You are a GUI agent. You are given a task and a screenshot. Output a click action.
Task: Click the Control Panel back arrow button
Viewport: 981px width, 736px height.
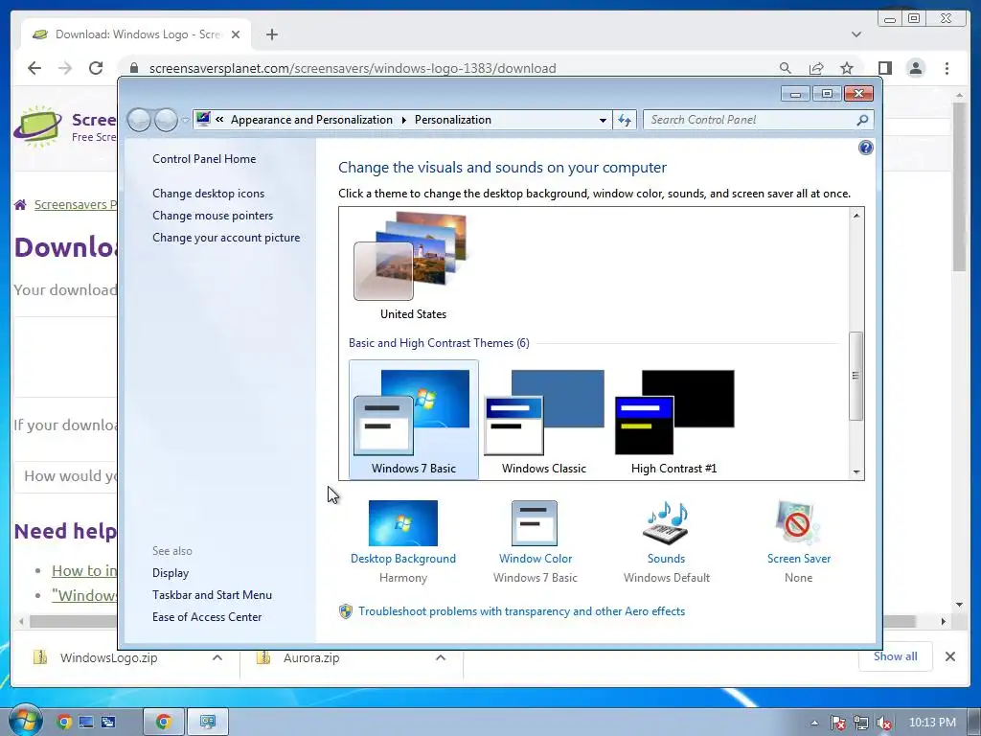139,120
